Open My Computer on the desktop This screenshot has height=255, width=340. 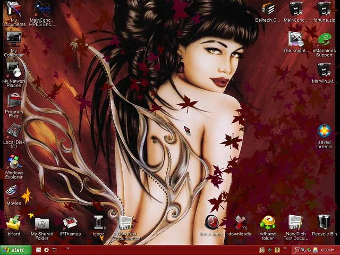tap(14, 39)
